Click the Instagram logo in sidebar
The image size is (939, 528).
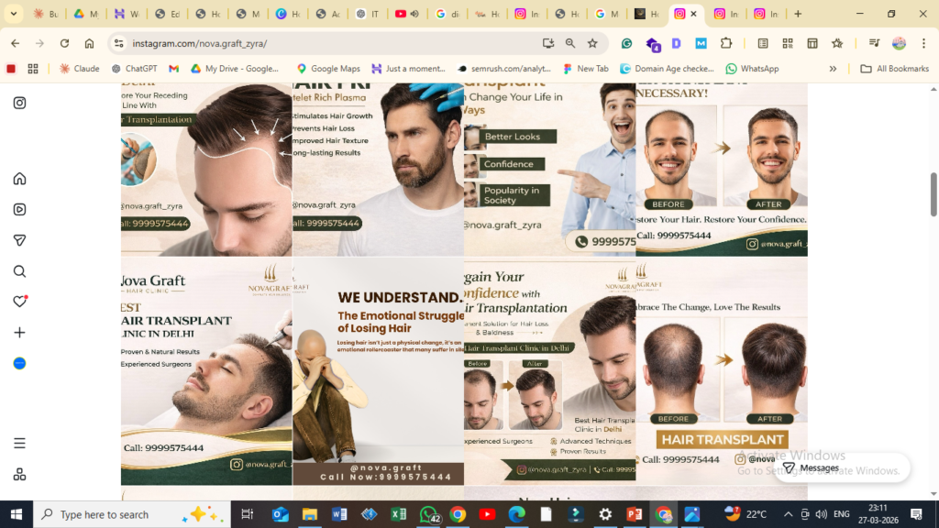pos(19,103)
